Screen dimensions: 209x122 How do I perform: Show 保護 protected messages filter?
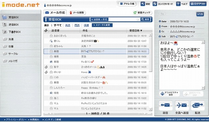pos(86,25)
